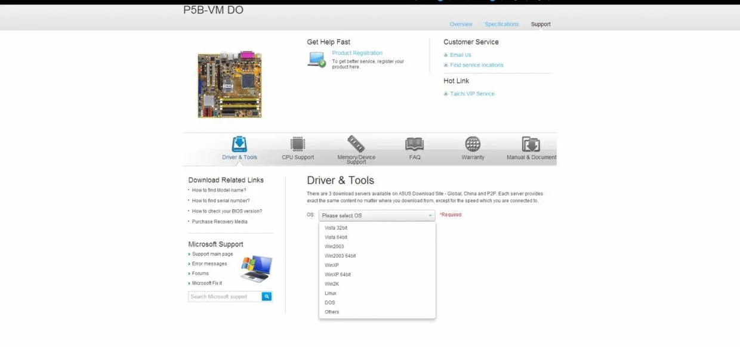
Task: Click the P5B-VM DO motherboard picture
Action: point(230,84)
